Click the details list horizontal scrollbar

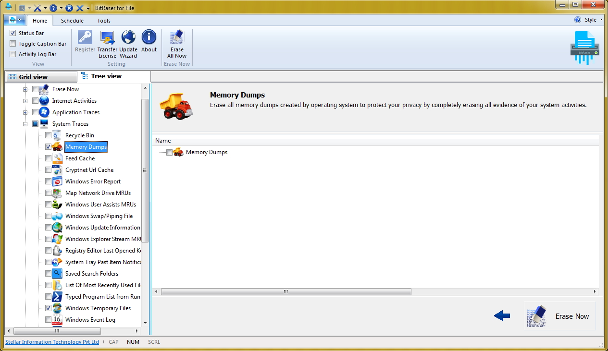tap(286, 291)
